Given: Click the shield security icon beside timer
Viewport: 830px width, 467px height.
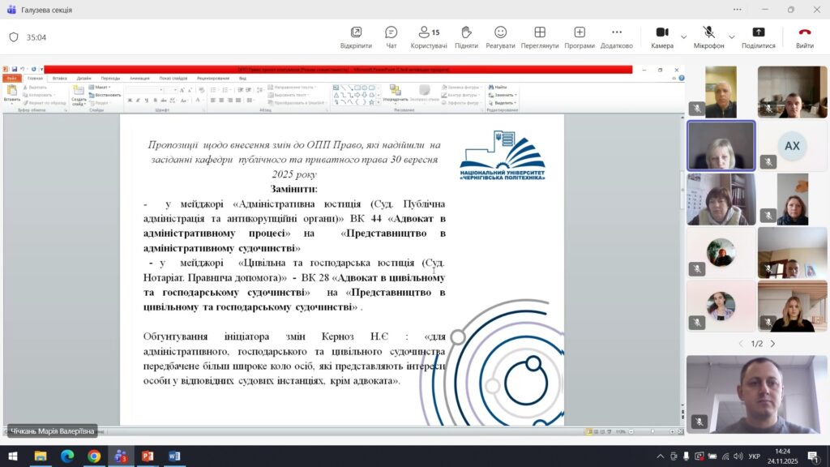Looking at the screenshot, I should point(14,37).
